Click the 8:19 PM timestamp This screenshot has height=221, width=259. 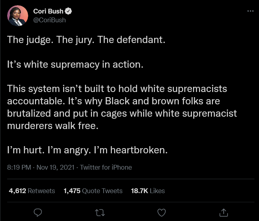click(x=19, y=167)
